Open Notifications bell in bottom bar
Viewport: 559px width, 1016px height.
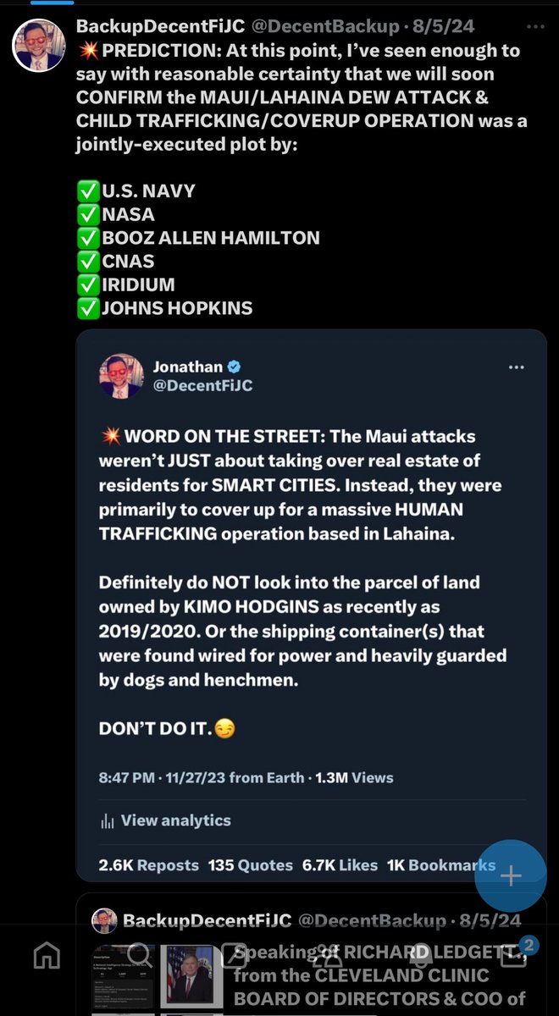[419, 957]
